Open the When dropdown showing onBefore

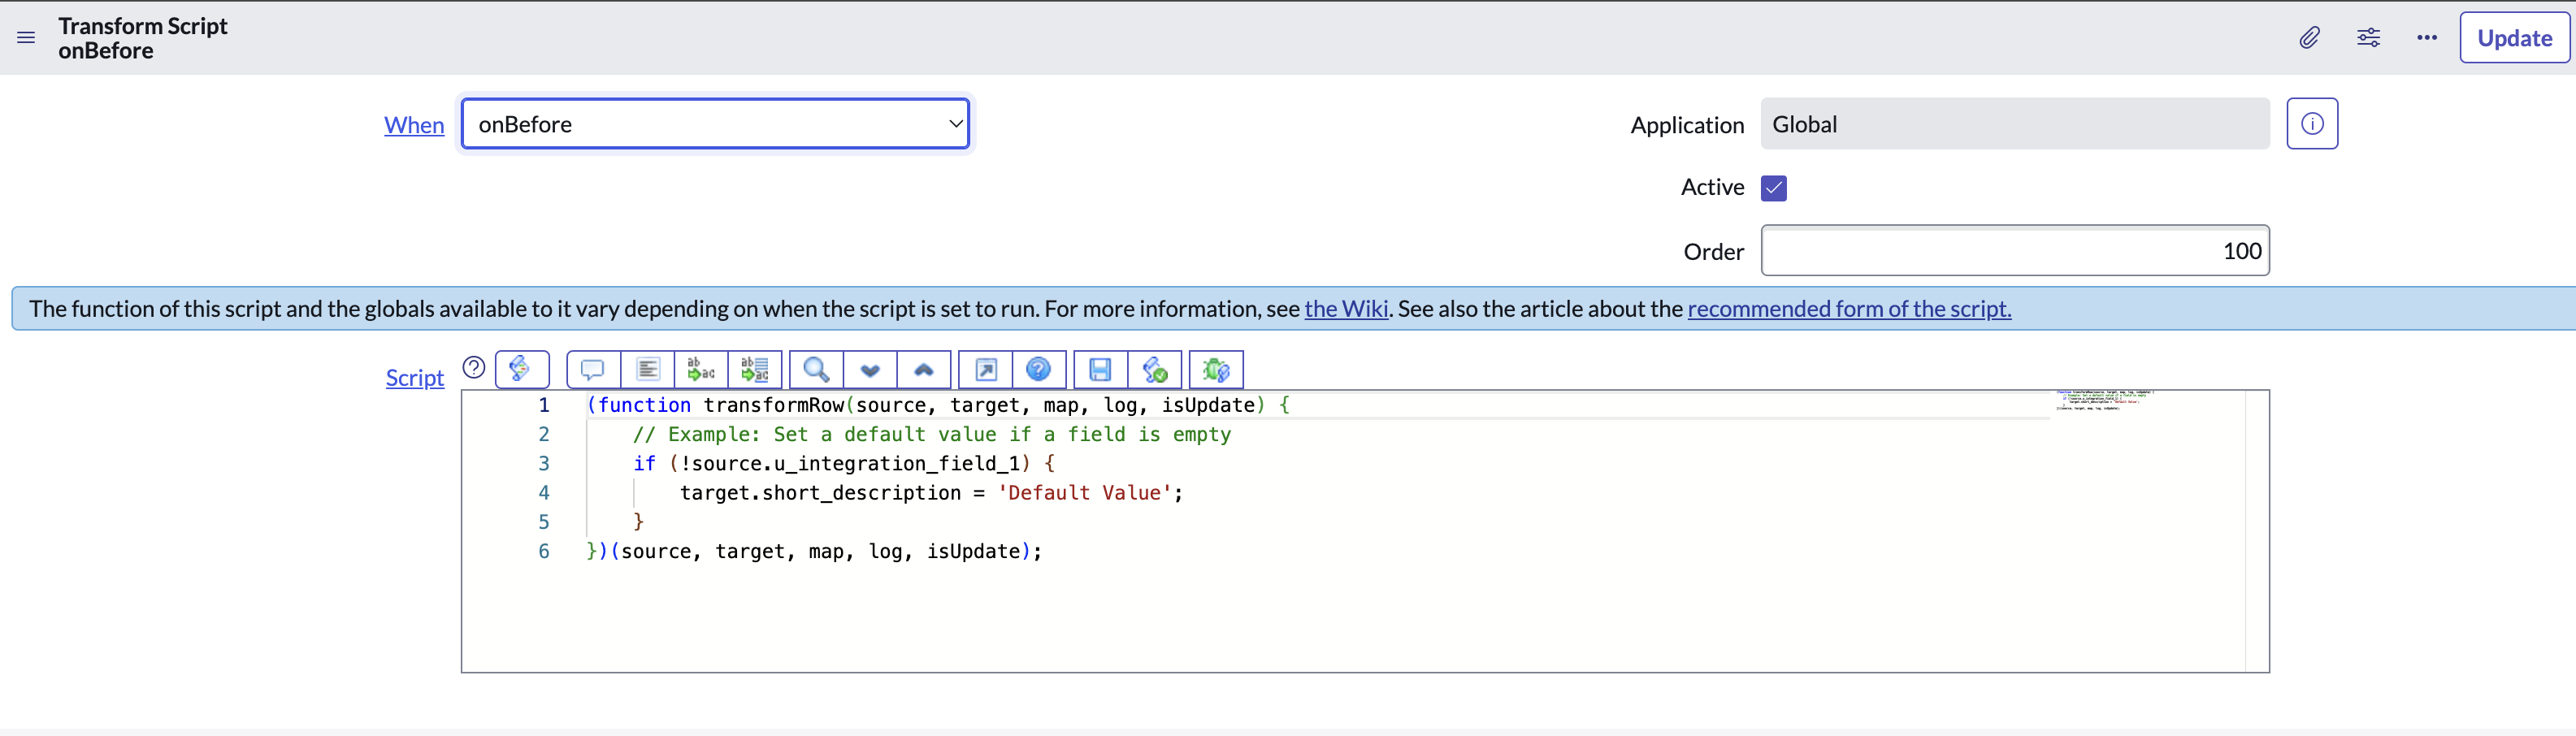715,124
